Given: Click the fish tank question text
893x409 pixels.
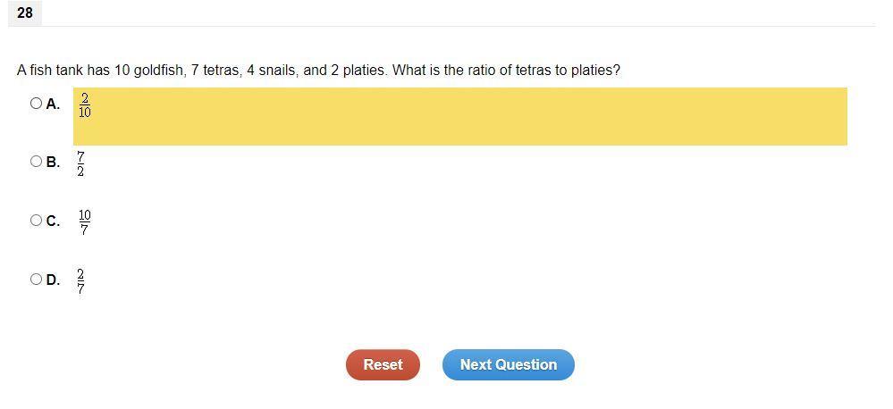Looking at the screenshot, I should coord(318,71).
